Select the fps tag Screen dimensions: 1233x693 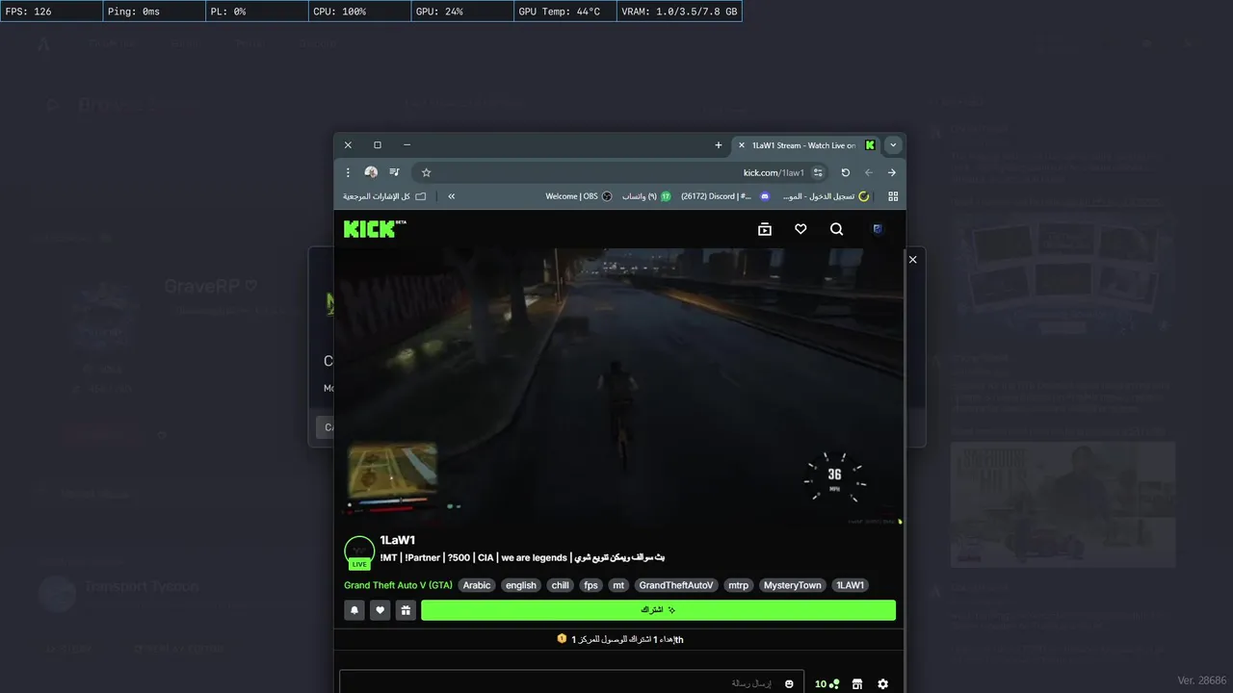point(590,585)
